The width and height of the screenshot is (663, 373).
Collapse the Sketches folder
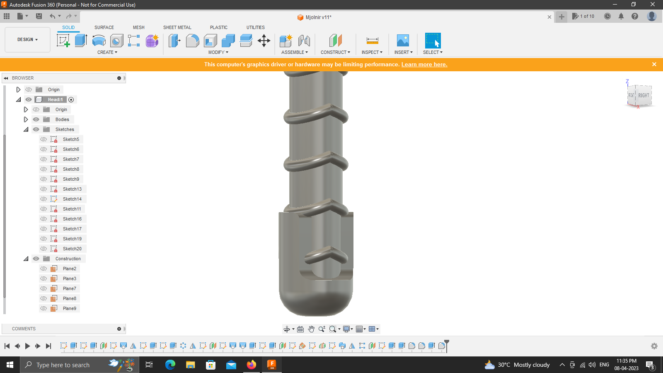(x=26, y=129)
